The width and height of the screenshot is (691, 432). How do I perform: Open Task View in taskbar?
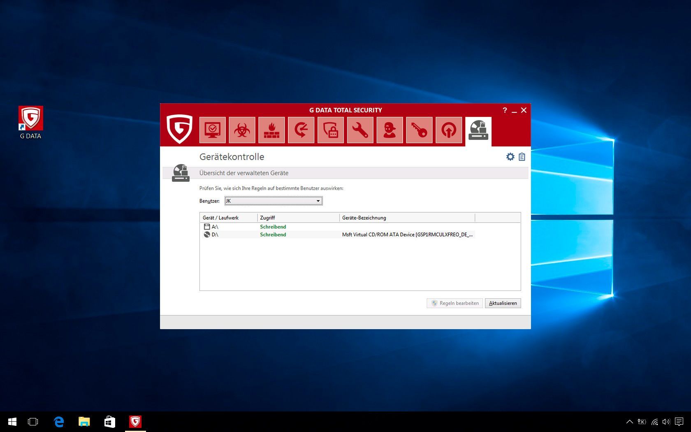tap(33, 422)
